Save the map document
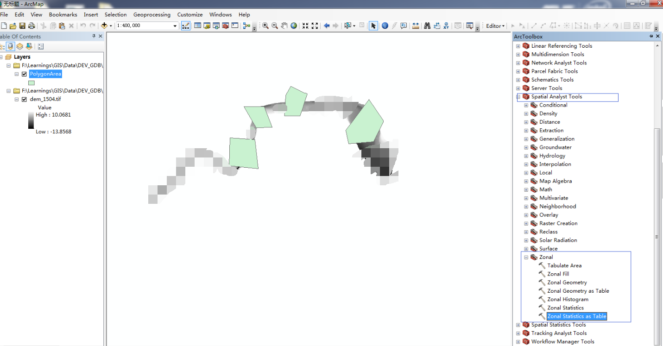663x346 pixels. tap(22, 26)
